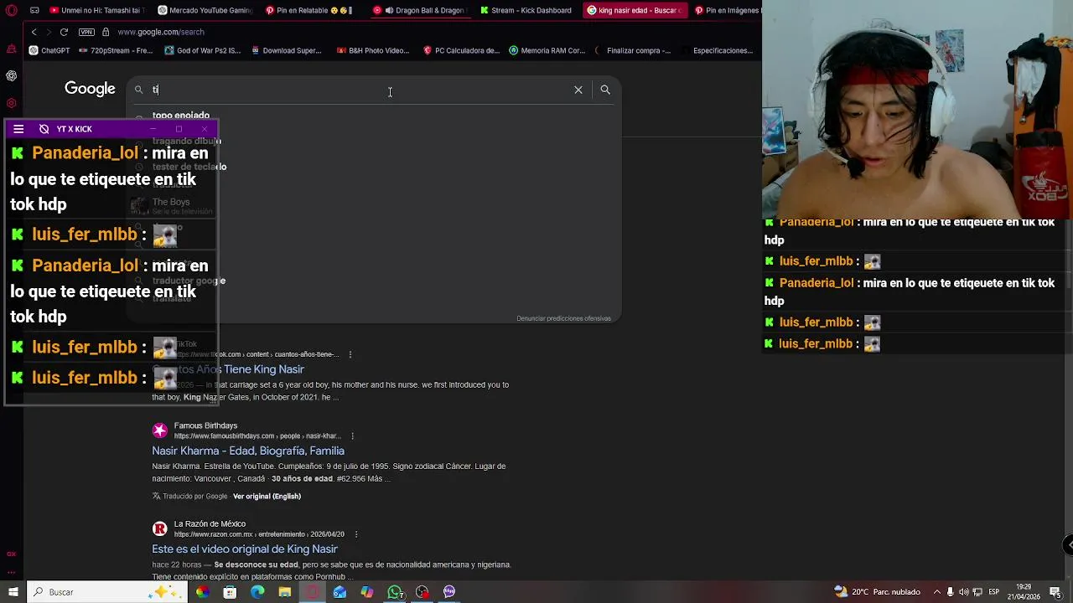1073x603 pixels.
Task: Open the ChatGPT bookmark
Action: [49, 50]
